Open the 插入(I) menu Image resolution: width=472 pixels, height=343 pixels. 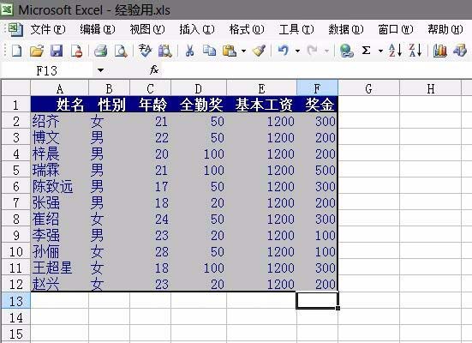click(x=197, y=29)
